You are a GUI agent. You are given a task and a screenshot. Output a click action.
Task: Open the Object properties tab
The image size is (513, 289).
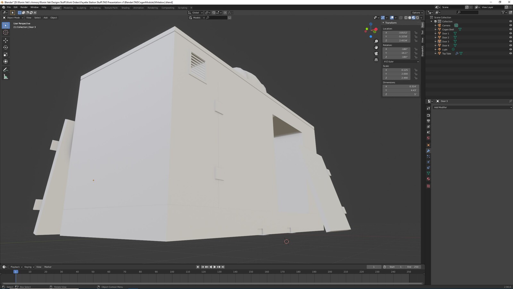428,145
